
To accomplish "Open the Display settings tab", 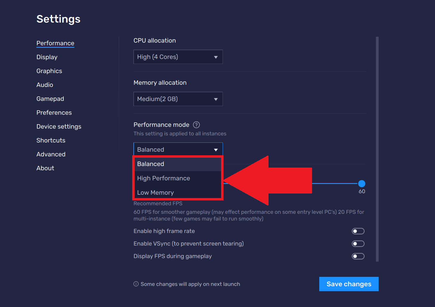I will pyautogui.click(x=47, y=57).
